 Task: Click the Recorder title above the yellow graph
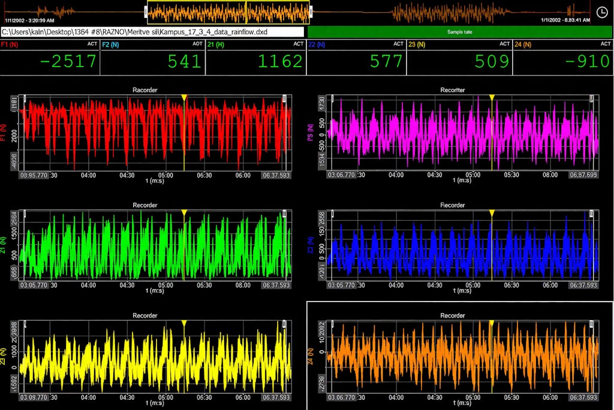pos(145,315)
